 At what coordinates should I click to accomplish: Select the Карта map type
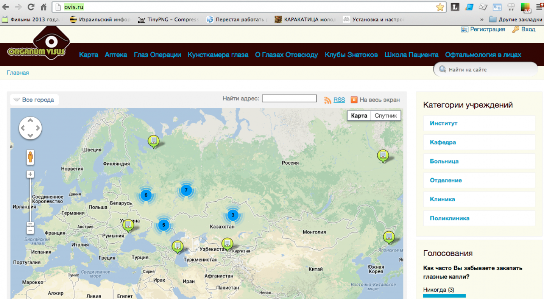pyautogui.click(x=359, y=116)
